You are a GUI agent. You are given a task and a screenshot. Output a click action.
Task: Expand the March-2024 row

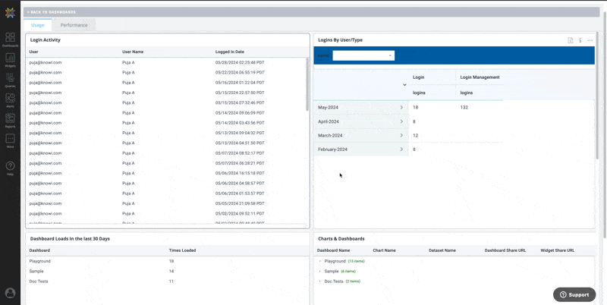click(x=401, y=136)
